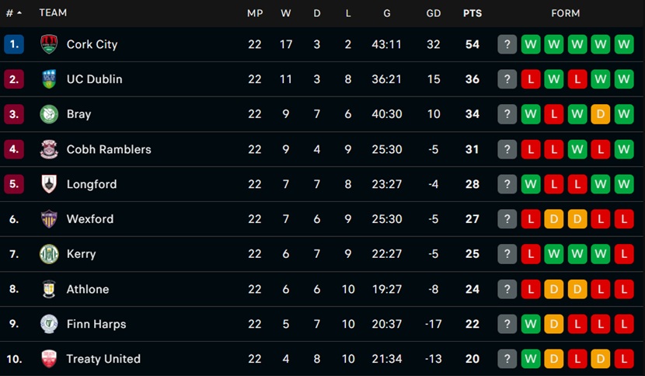Select the Bray club crest icon

tap(49, 114)
